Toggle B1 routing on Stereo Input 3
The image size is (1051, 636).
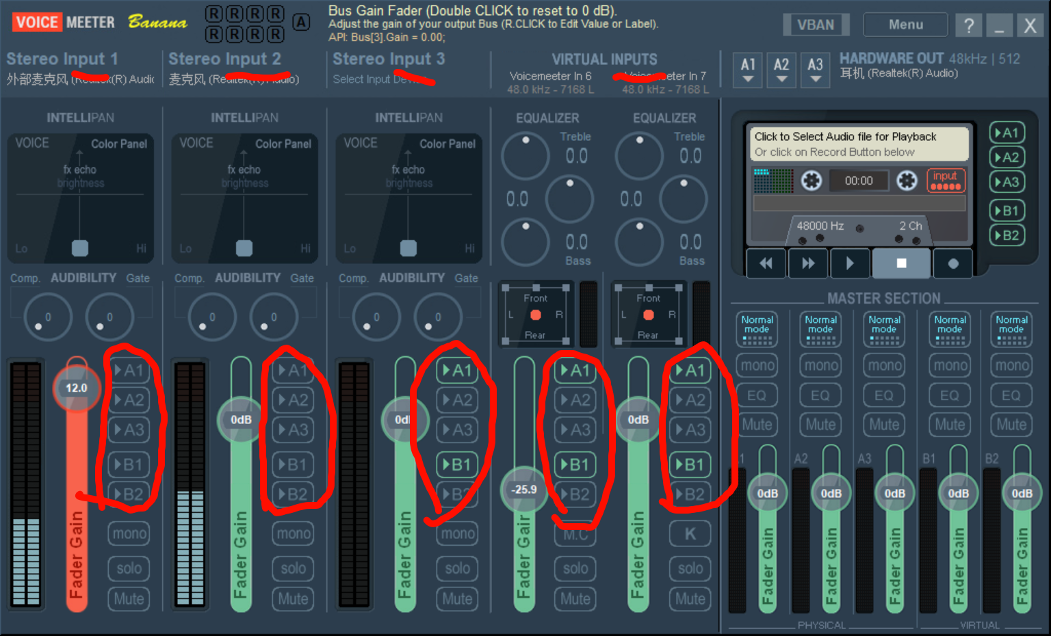[x=457, y=465]
